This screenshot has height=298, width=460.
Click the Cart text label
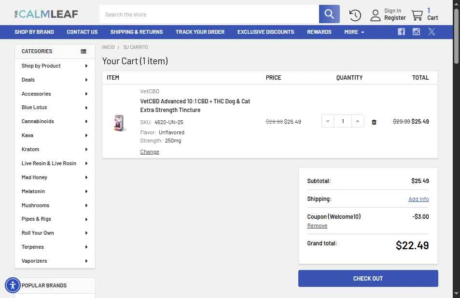click(432, 18)
